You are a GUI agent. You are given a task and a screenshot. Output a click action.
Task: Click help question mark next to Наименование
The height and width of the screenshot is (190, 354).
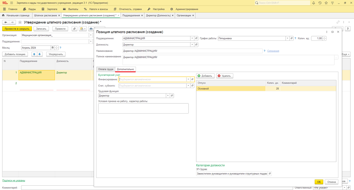click(x=264, y=51)
